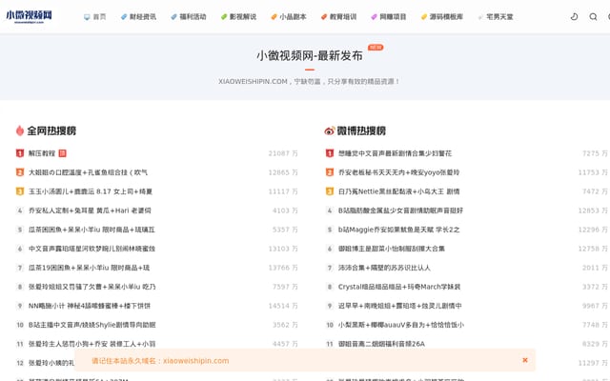Click the red hot tag after 解压教程
The height and width of the screenshot is (381, 610).
tap(62, 153)
